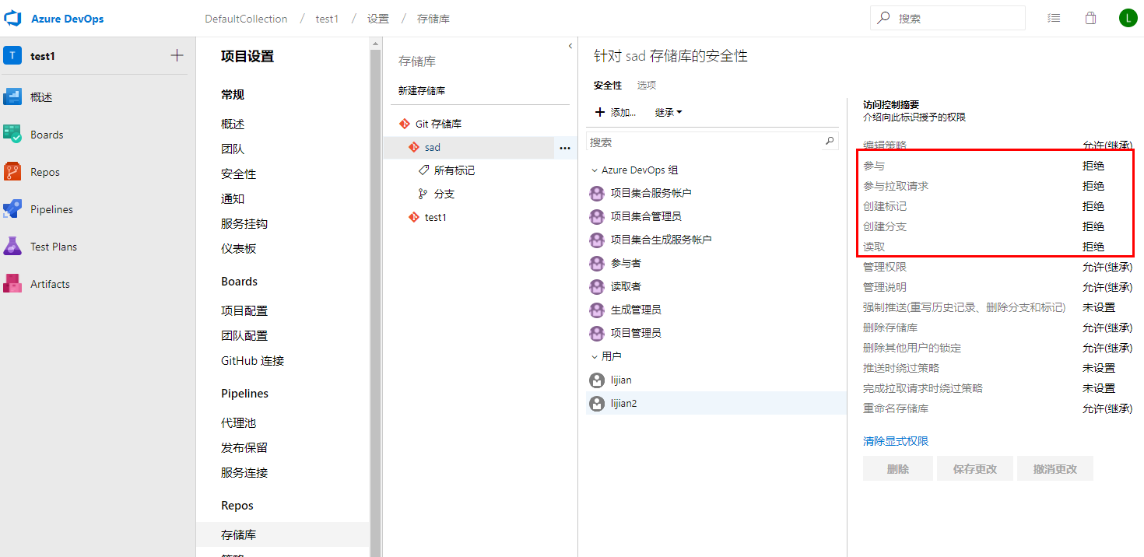Click the 删除 button
Image resolution: width=1144 pixels, height=557 pixels.
898,469
